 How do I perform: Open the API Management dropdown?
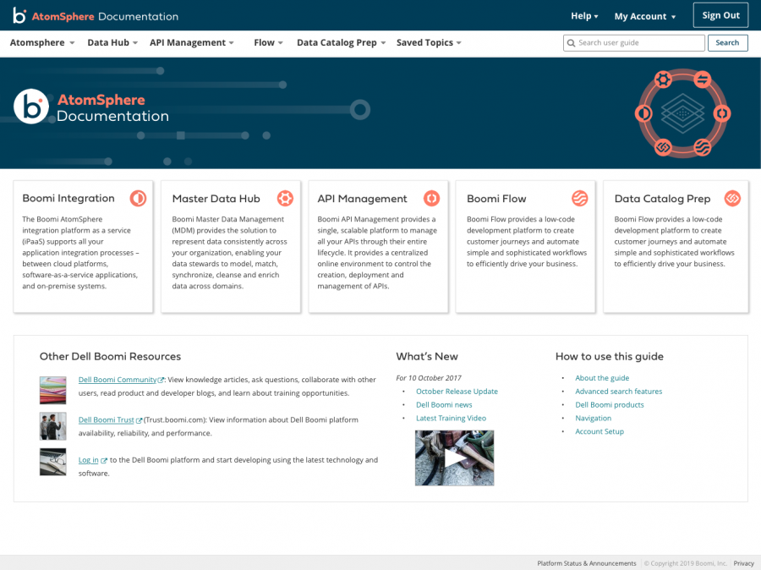pyautogui.click(x=192, y=43)
